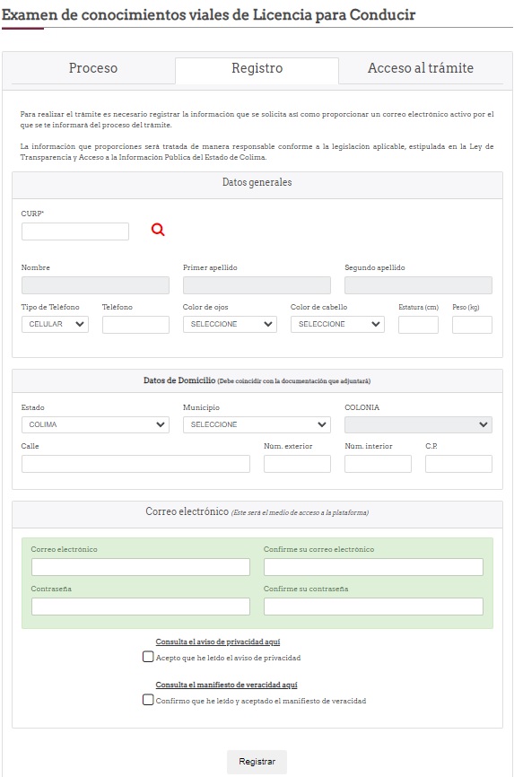Select the Registro tab

(x=257, y=68)
